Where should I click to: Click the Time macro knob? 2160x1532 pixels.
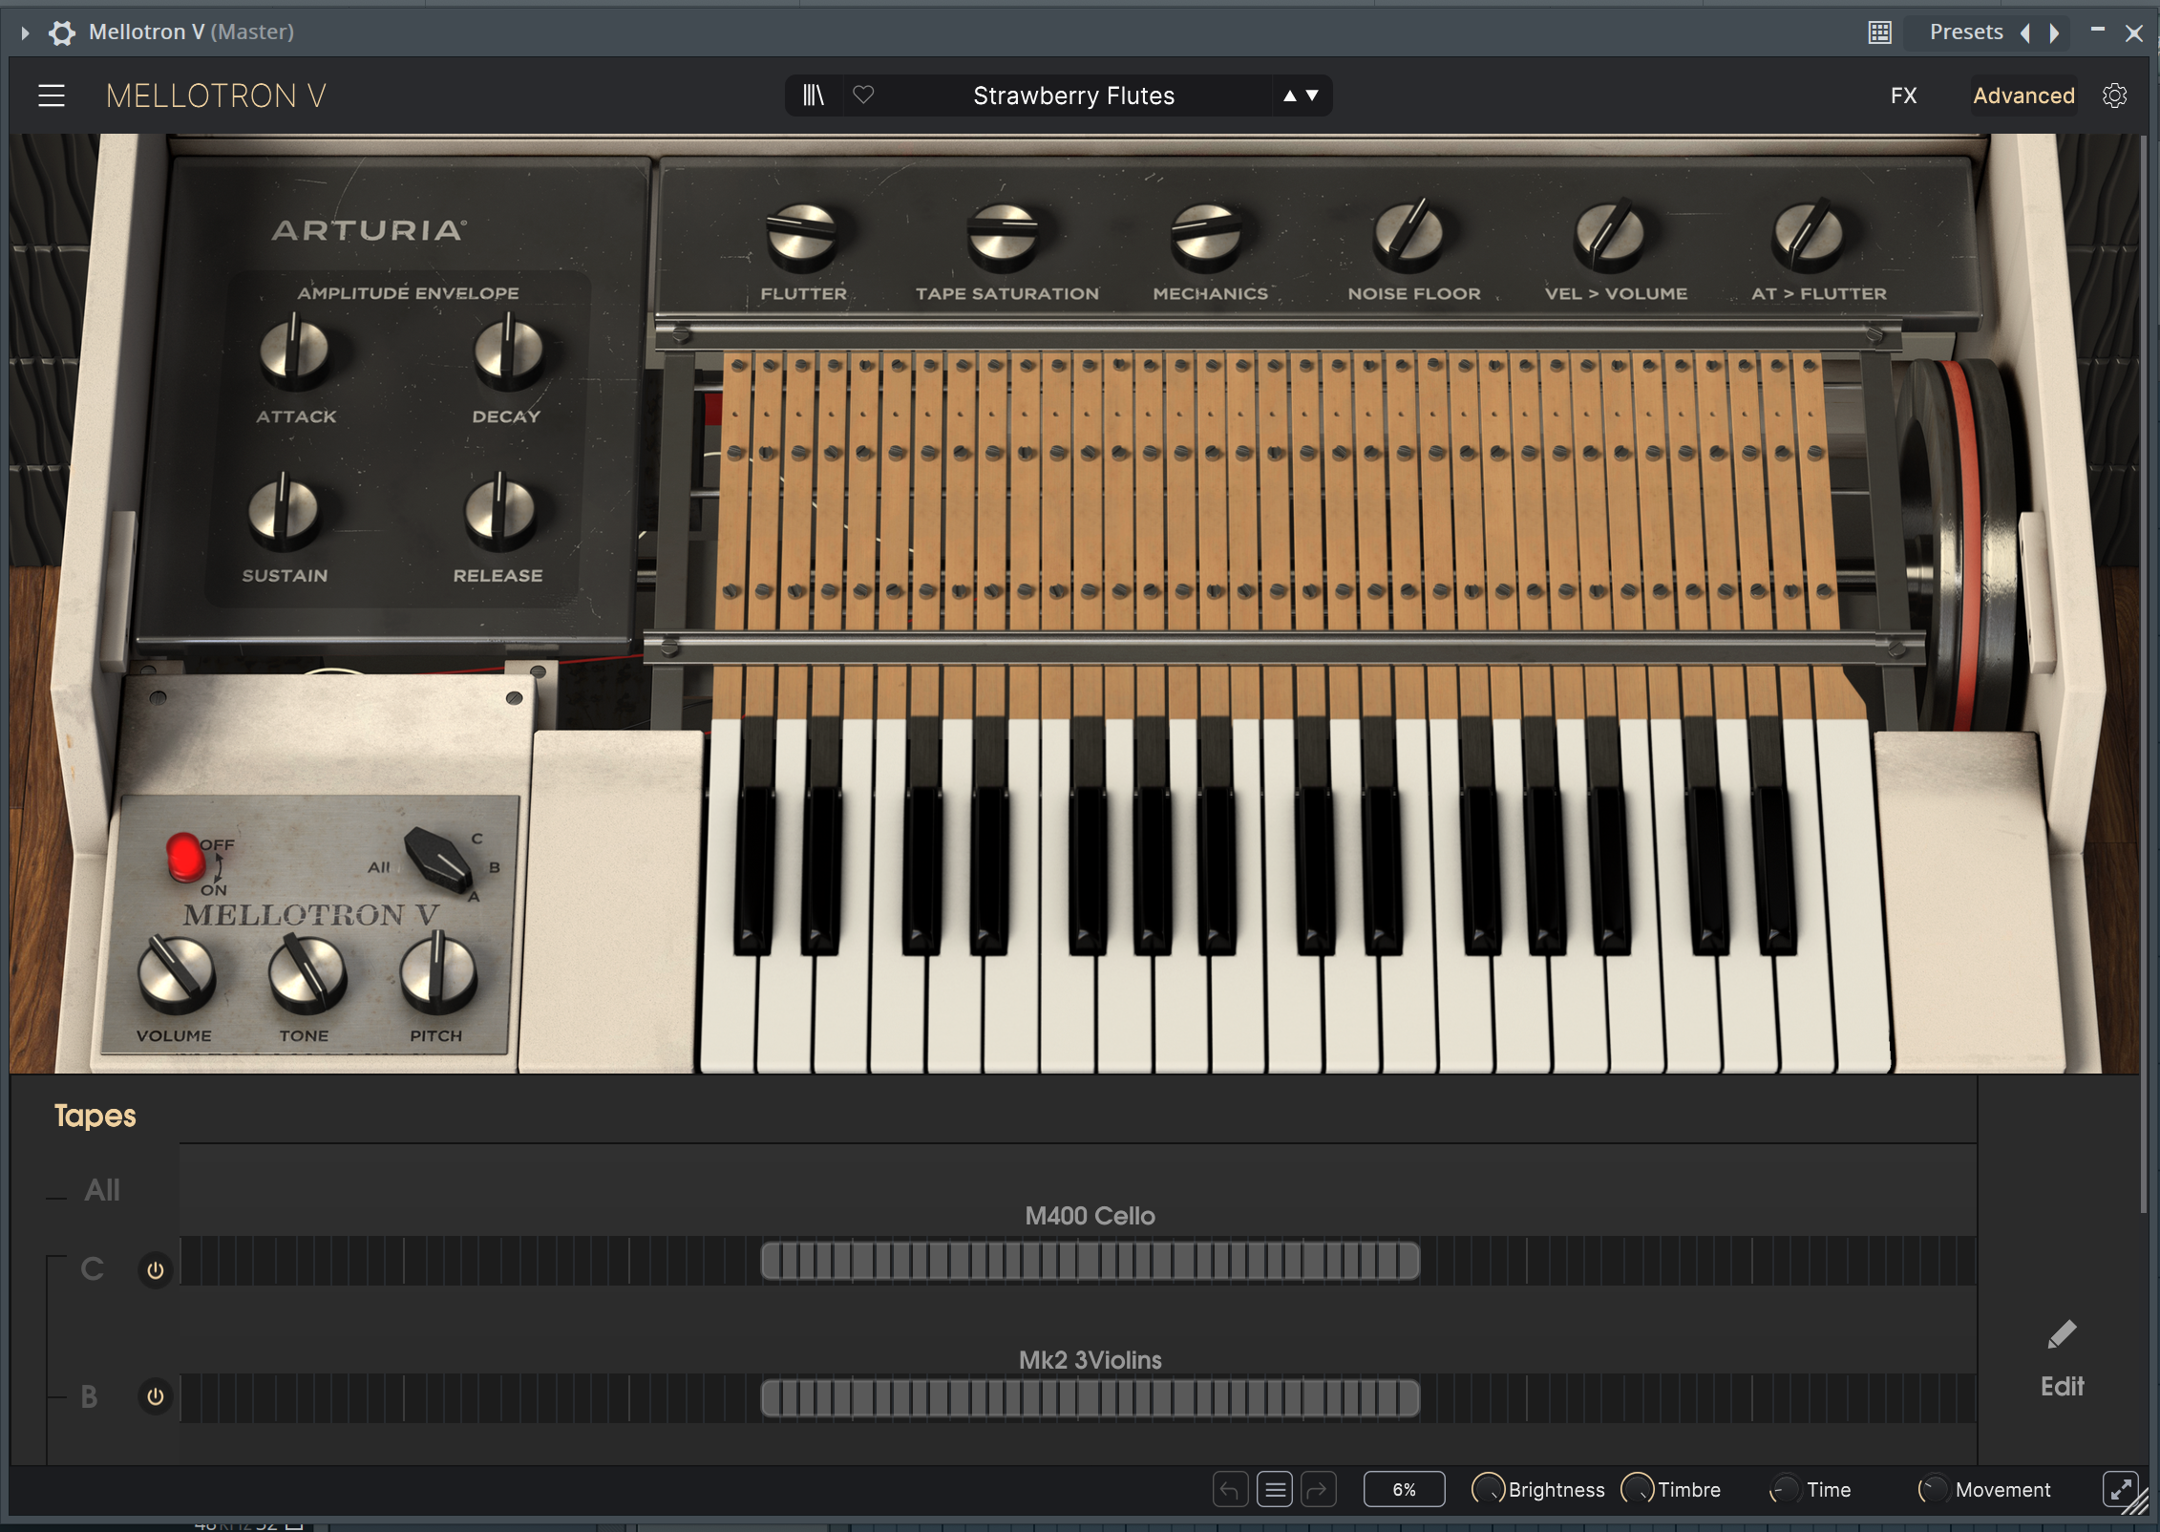(x=1783, y=1489)
